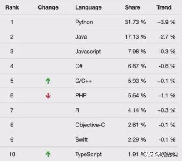Image resolution: width=182 pixels, height=161 pixels.
Task: Select the Java language entry
Action: pyautogui.click(x=81, y=37)
